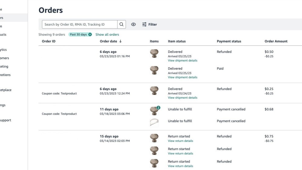Toggle the eye visibility icon
This screenshot has height=170, width=302.
133,24
